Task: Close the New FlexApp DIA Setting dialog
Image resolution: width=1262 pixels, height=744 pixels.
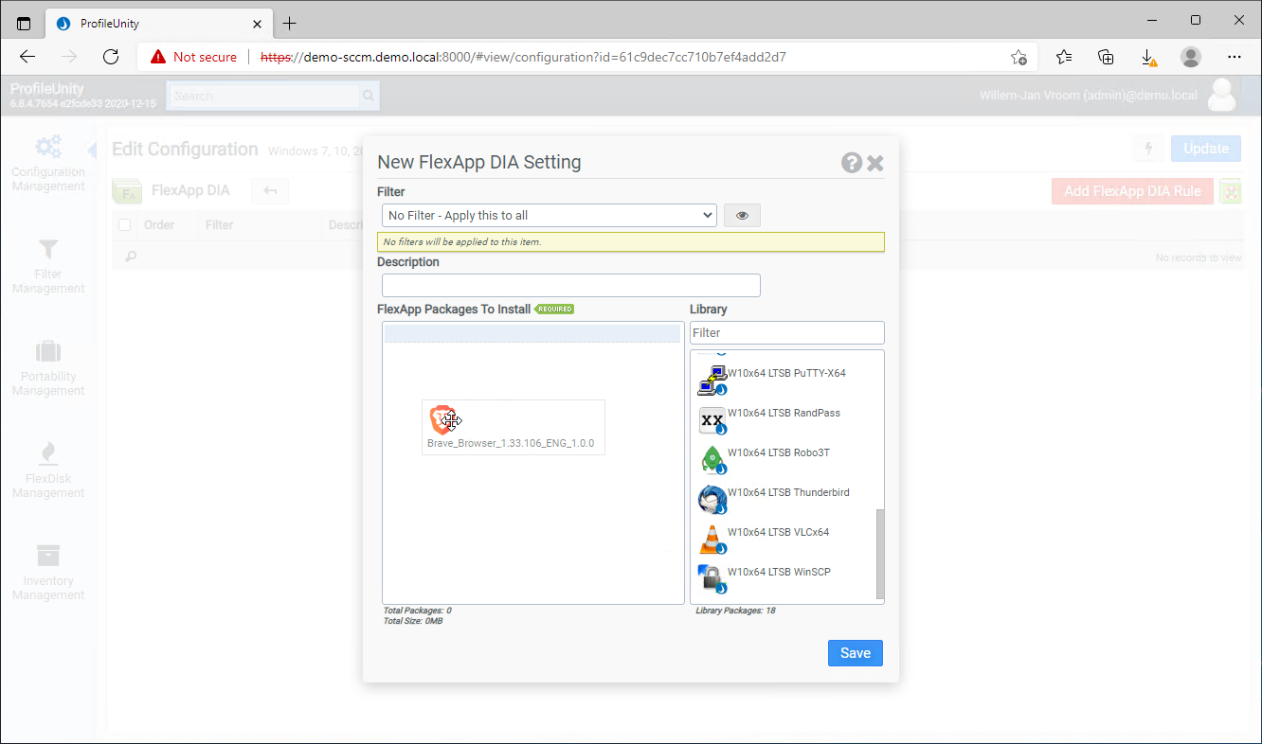Action: [875, 163]
